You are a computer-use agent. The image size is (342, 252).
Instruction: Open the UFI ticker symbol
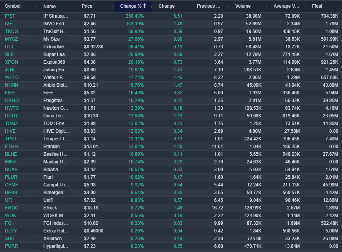tap(8, 200)
